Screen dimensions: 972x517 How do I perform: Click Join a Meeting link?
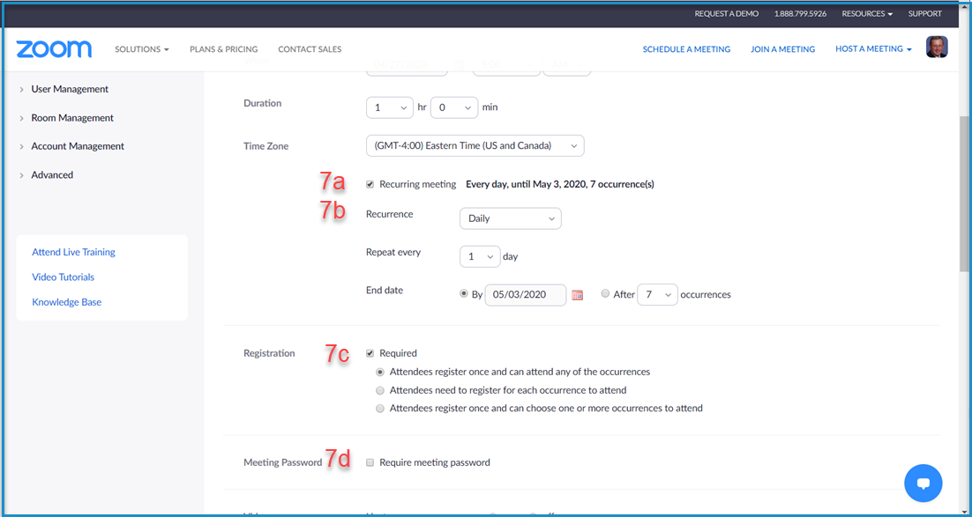tap(783, 49)
